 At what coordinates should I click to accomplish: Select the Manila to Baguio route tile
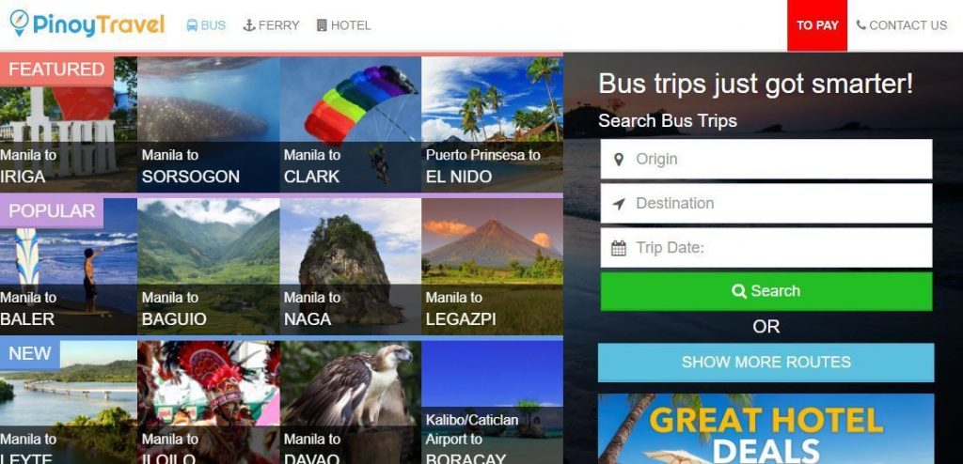tap(209, 267)
